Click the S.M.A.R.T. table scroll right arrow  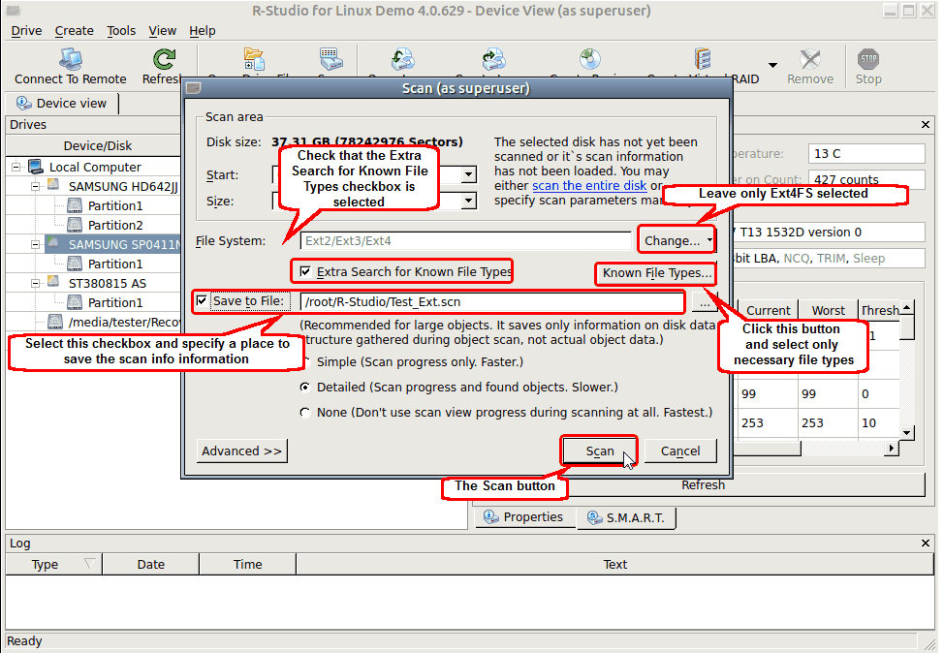(x=892, y=448)
